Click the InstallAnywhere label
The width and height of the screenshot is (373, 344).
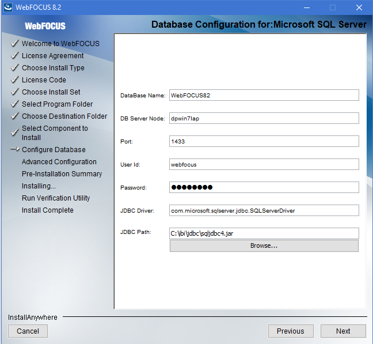click(33, 317)
